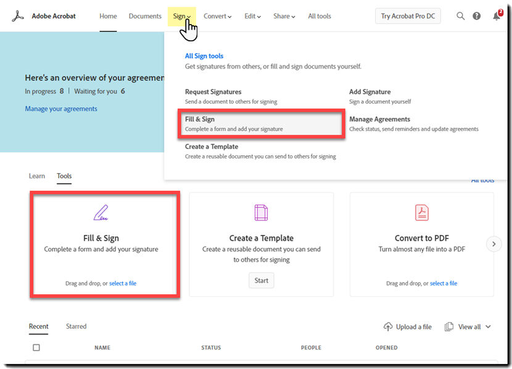Click the Upload a file label
The width and height of the screenshot is (512, 369).
coord(414,326)
